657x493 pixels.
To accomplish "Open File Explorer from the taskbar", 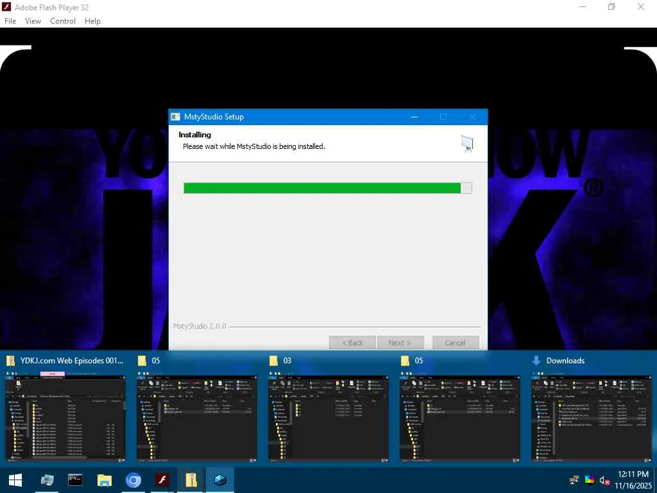I will tap(105, 480).
